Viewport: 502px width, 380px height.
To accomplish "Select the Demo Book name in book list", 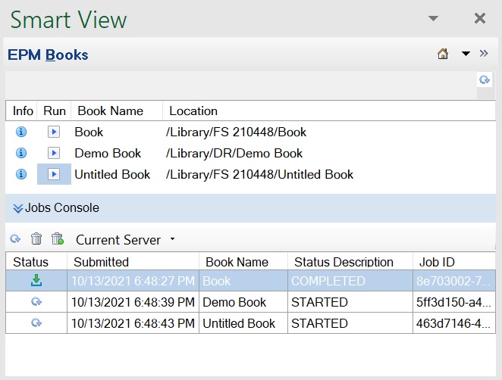I will click(x=108, y=154).
